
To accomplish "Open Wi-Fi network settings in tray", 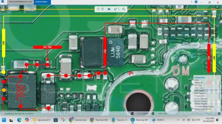I will pos(184,120).
